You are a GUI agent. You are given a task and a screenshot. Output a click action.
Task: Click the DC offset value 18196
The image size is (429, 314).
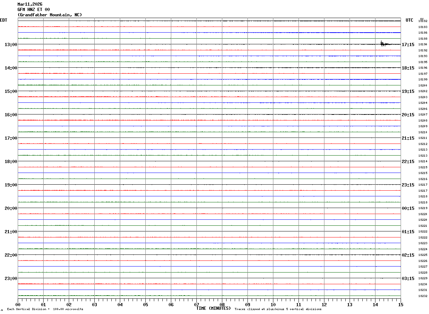pyautogui.click(x=423, y=68)
